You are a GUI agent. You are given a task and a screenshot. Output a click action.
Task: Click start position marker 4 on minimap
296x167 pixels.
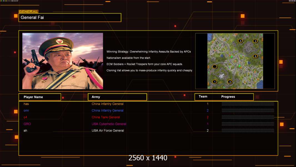coord(230,82)
